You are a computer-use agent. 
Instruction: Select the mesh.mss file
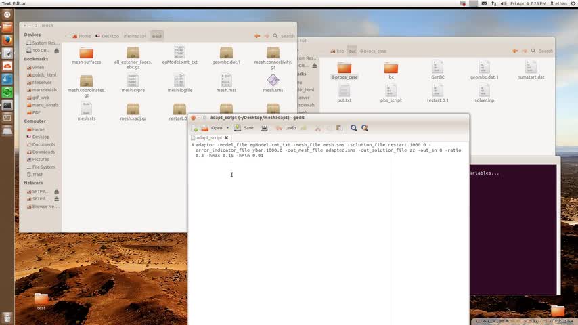point(226,83)
